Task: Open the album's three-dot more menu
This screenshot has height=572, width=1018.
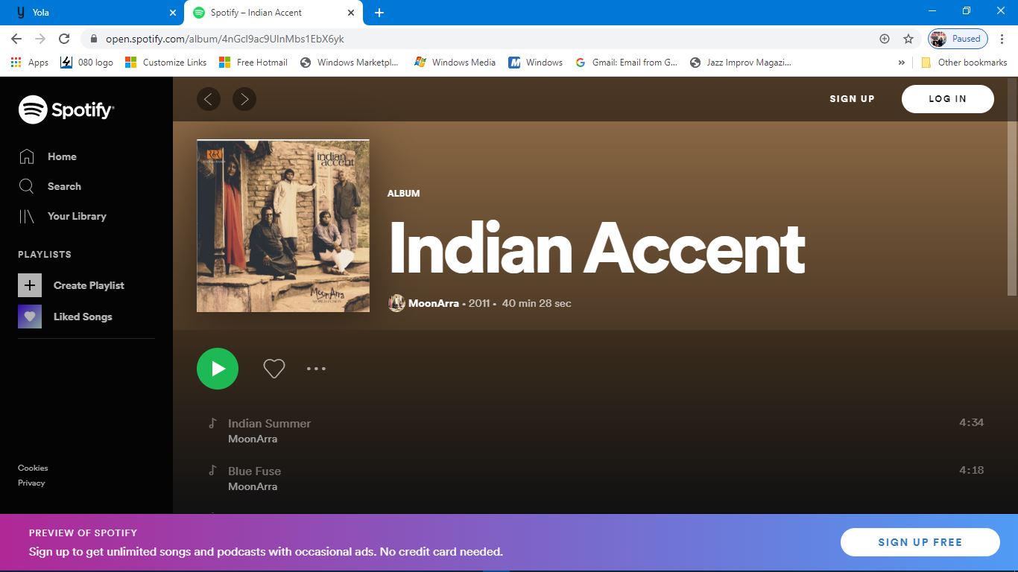Action: click(316, 369)
